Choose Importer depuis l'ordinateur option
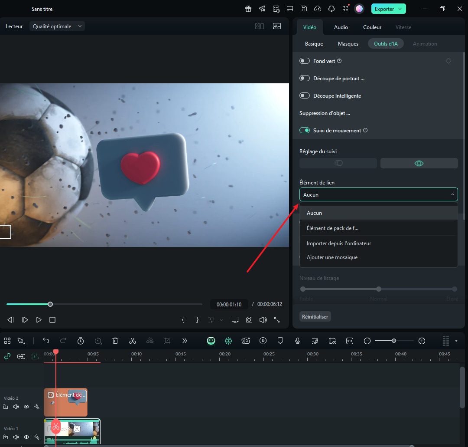 (x=378, y=243)
